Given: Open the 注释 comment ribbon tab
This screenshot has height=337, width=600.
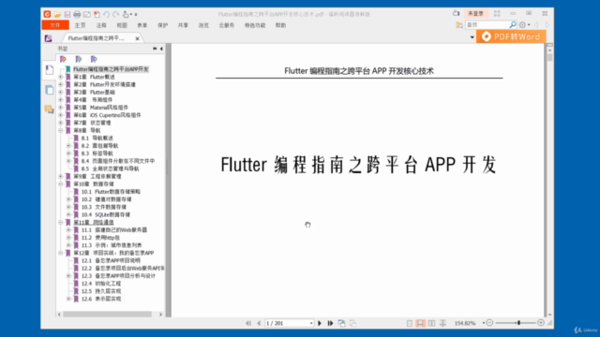Looking at the screenshot, I should [x=101, y=25].
